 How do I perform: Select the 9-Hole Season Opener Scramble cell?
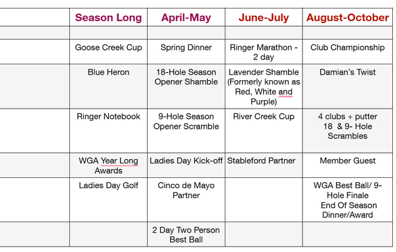tap(186, 121)
